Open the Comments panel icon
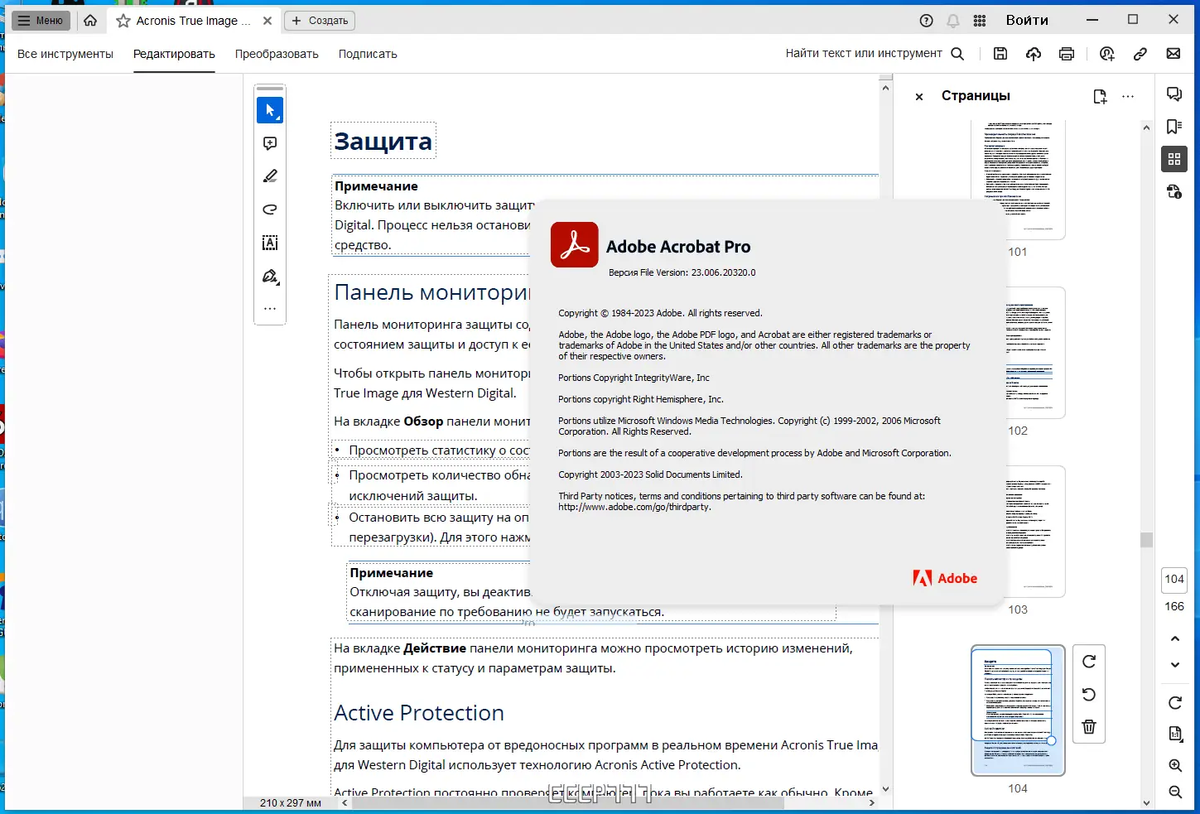Screen dimensions: 1200x814 1174,94
